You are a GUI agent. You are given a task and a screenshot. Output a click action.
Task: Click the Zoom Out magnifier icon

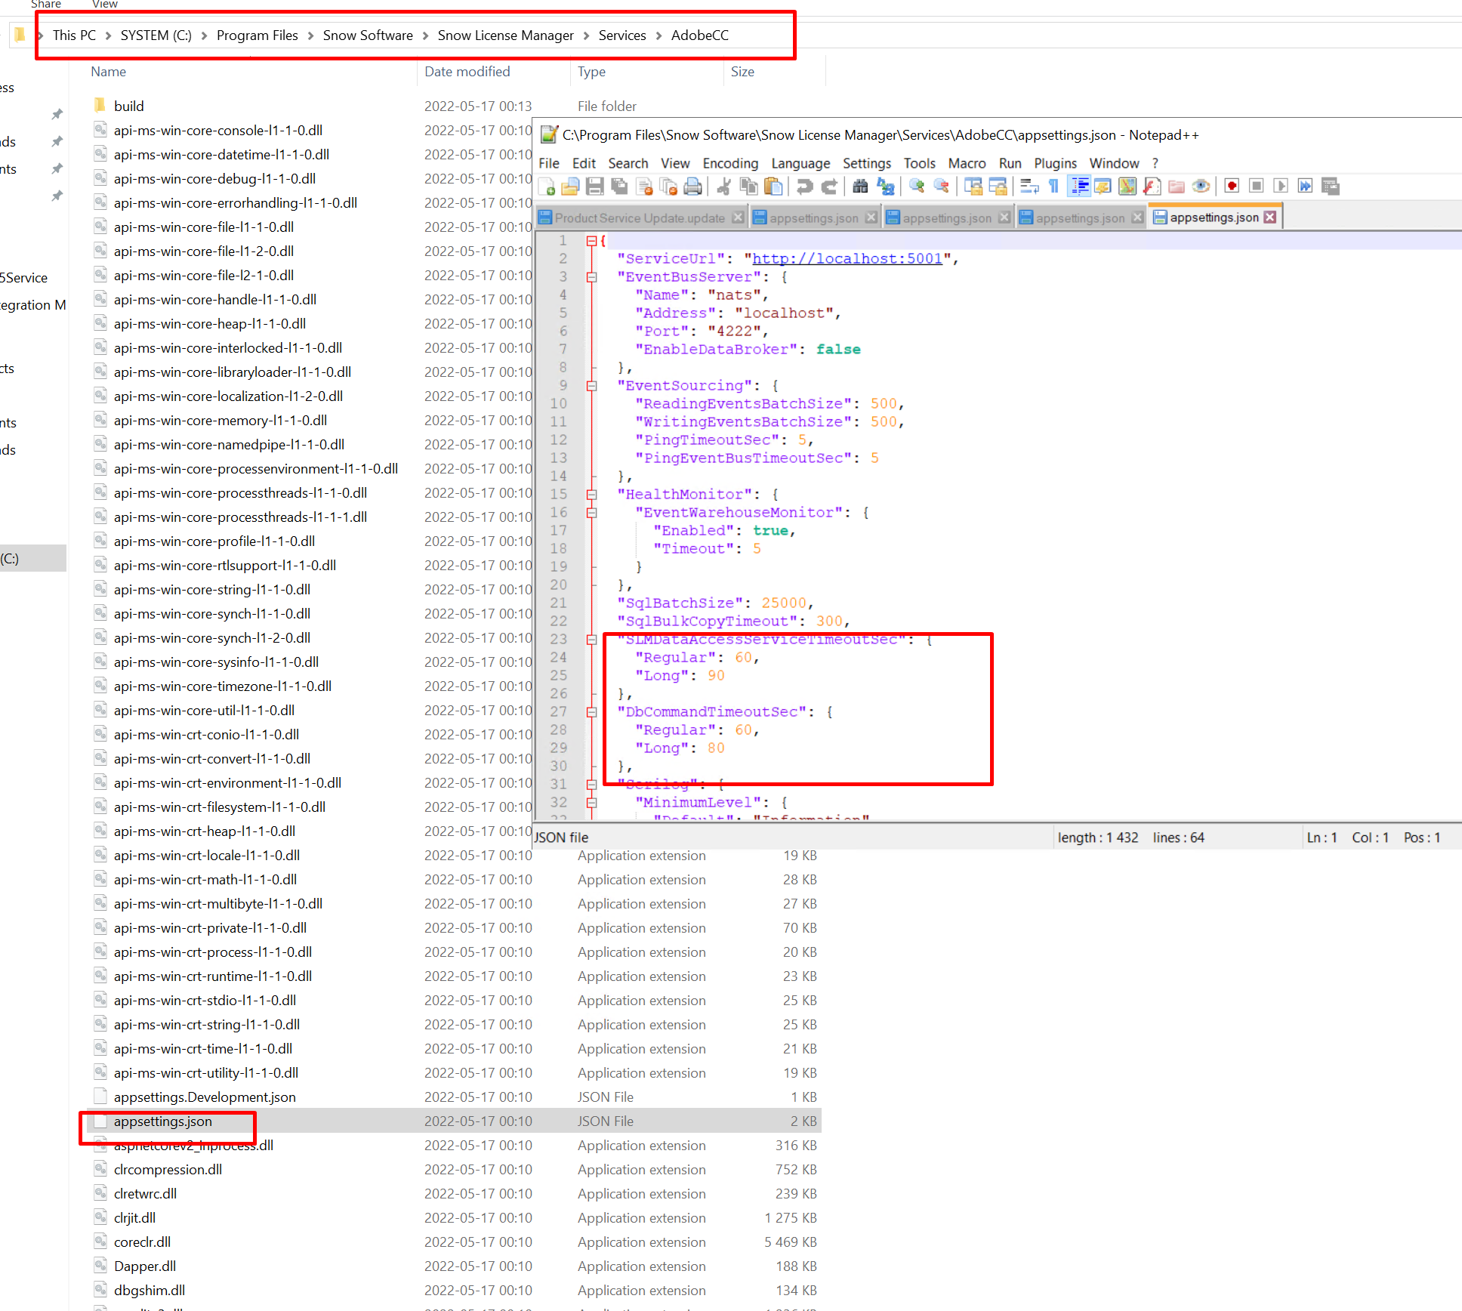tap(941, 187)
